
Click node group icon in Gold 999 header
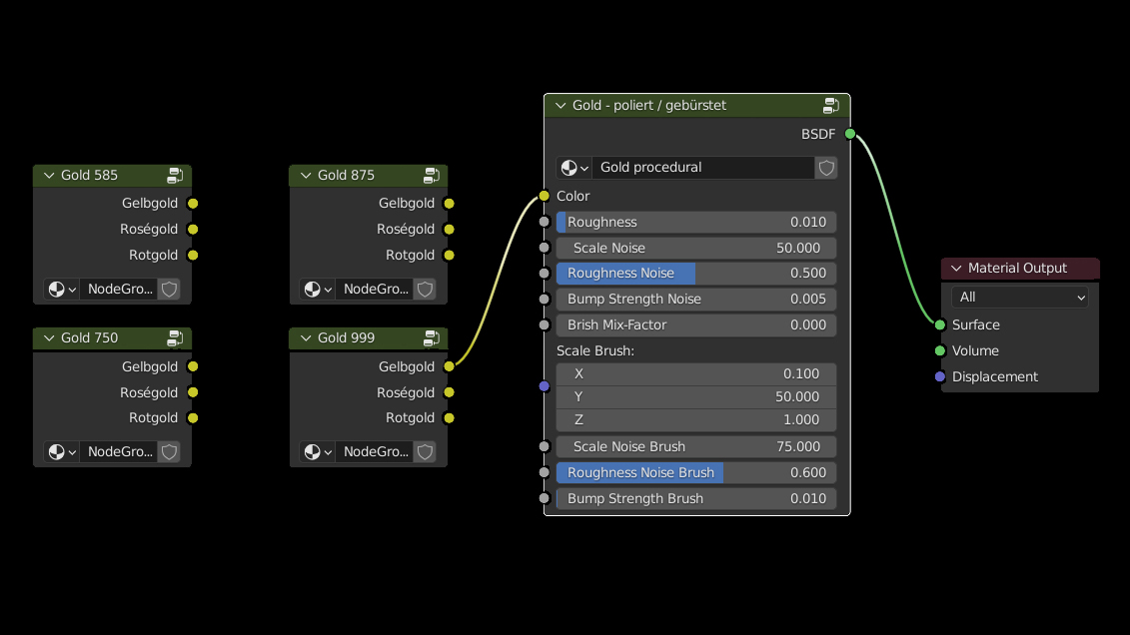[432, 338]
